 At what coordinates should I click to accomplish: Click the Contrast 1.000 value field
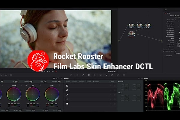[x=31, y=82]
